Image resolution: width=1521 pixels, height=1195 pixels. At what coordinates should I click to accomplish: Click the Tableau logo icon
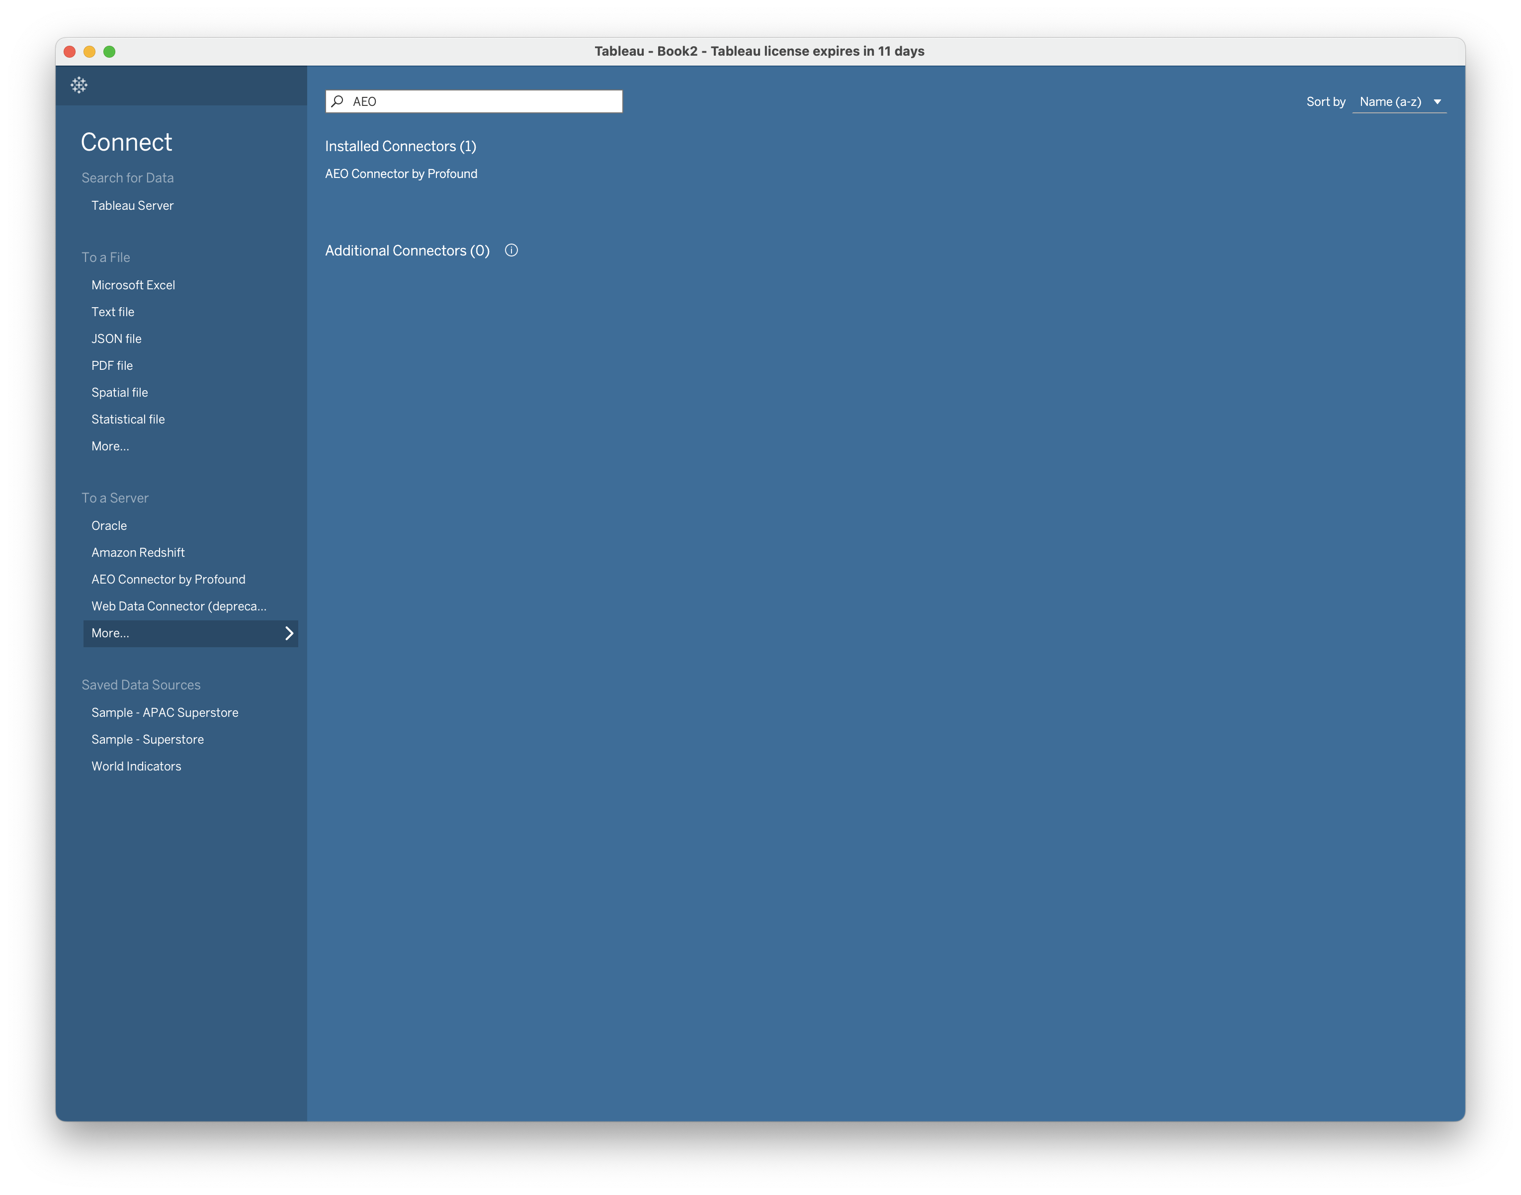tap(79, 85)
